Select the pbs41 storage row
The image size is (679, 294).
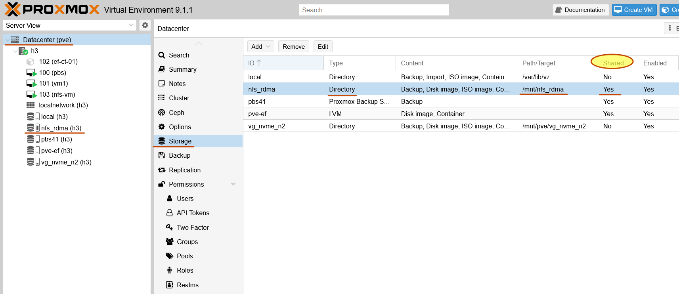point(461,101)
